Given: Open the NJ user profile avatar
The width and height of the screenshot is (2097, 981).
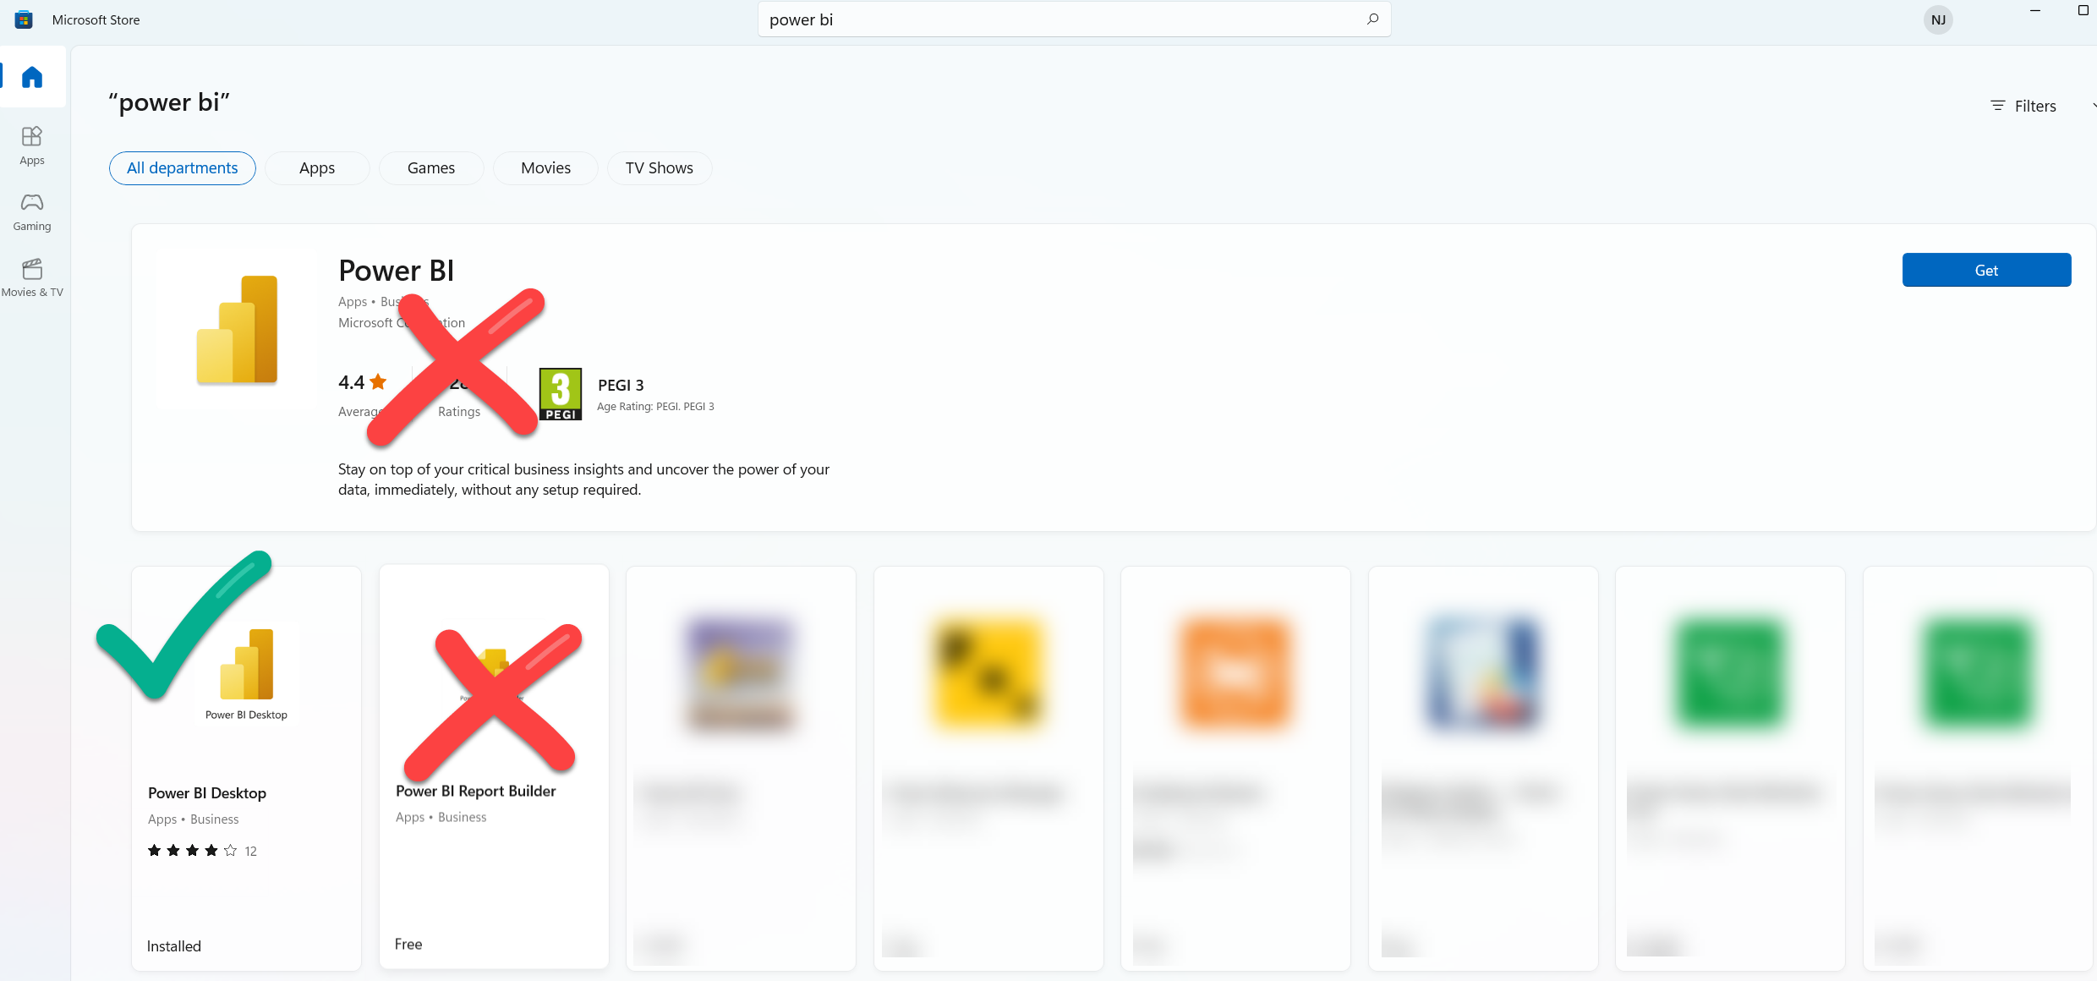Looking at the screenshot, I should tap(1938, 19).
